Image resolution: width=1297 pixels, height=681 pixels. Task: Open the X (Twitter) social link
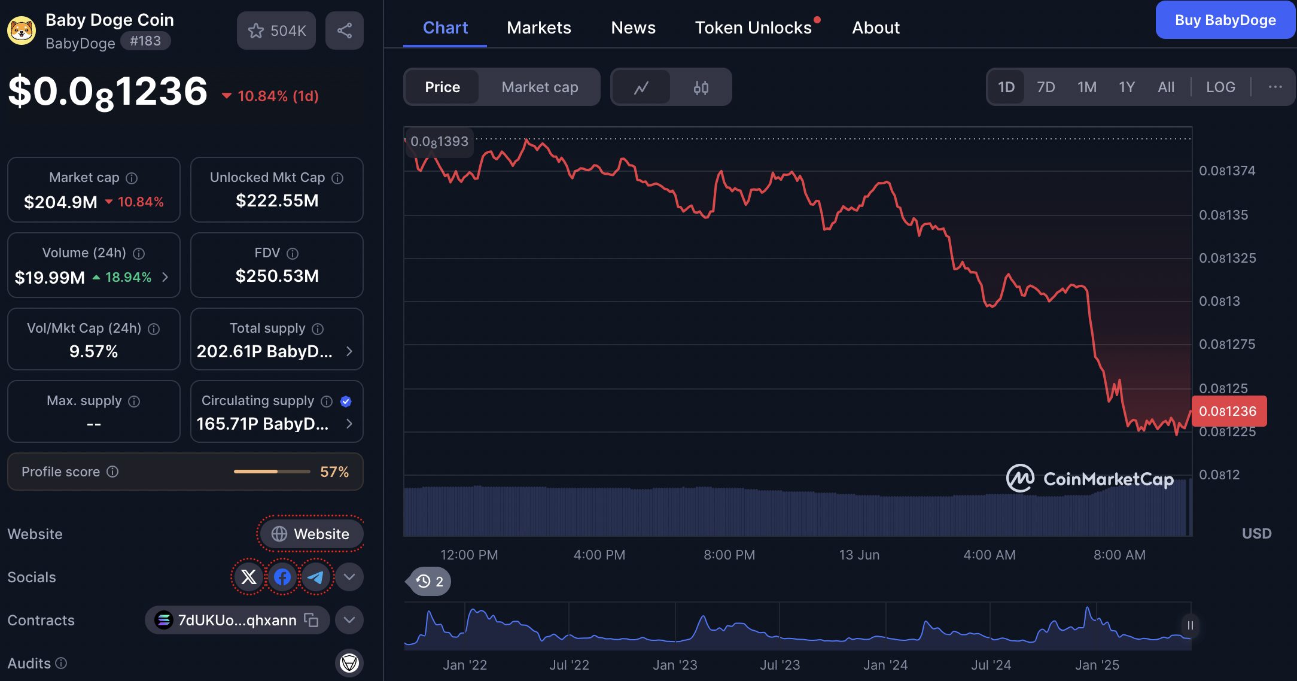tap(249, 577)
